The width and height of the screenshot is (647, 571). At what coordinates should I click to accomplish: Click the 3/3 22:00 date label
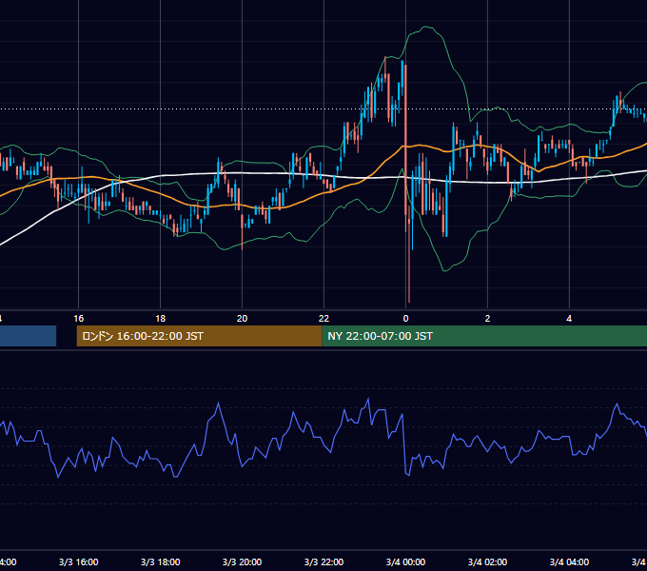(323, 561)
